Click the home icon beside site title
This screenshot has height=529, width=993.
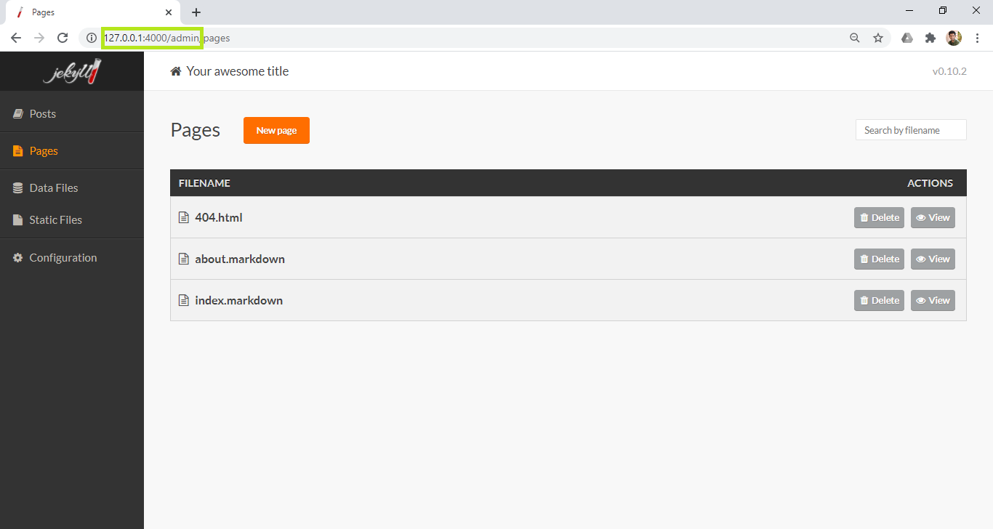click(176, 71)
